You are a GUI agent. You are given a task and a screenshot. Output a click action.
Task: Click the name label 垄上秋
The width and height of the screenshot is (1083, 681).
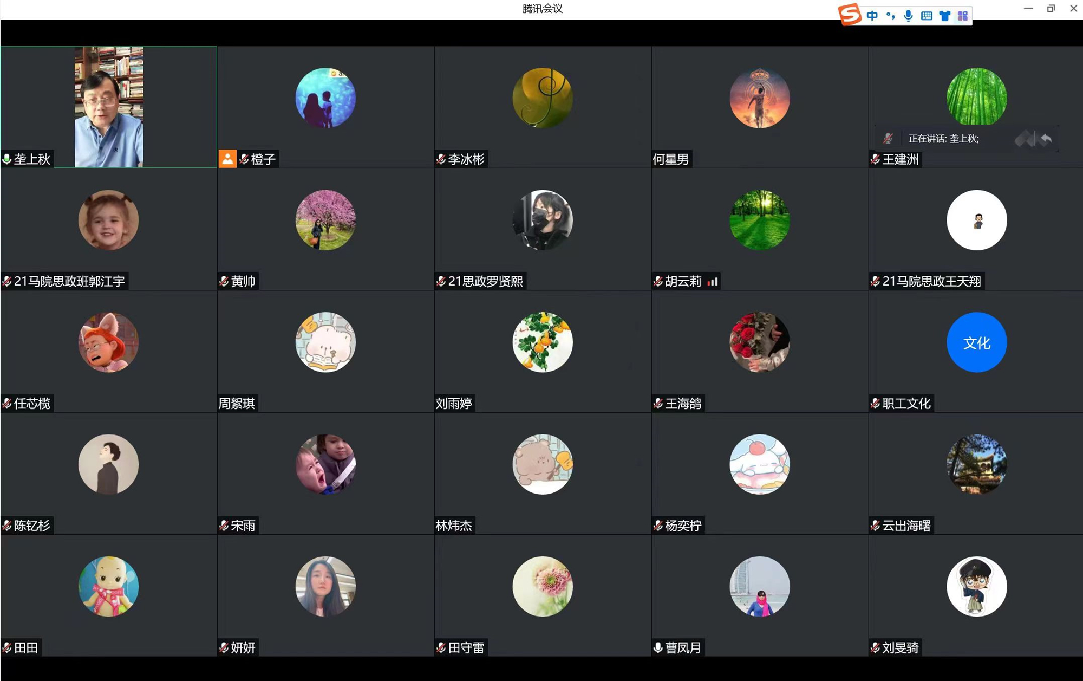click(x=32, y=159)
